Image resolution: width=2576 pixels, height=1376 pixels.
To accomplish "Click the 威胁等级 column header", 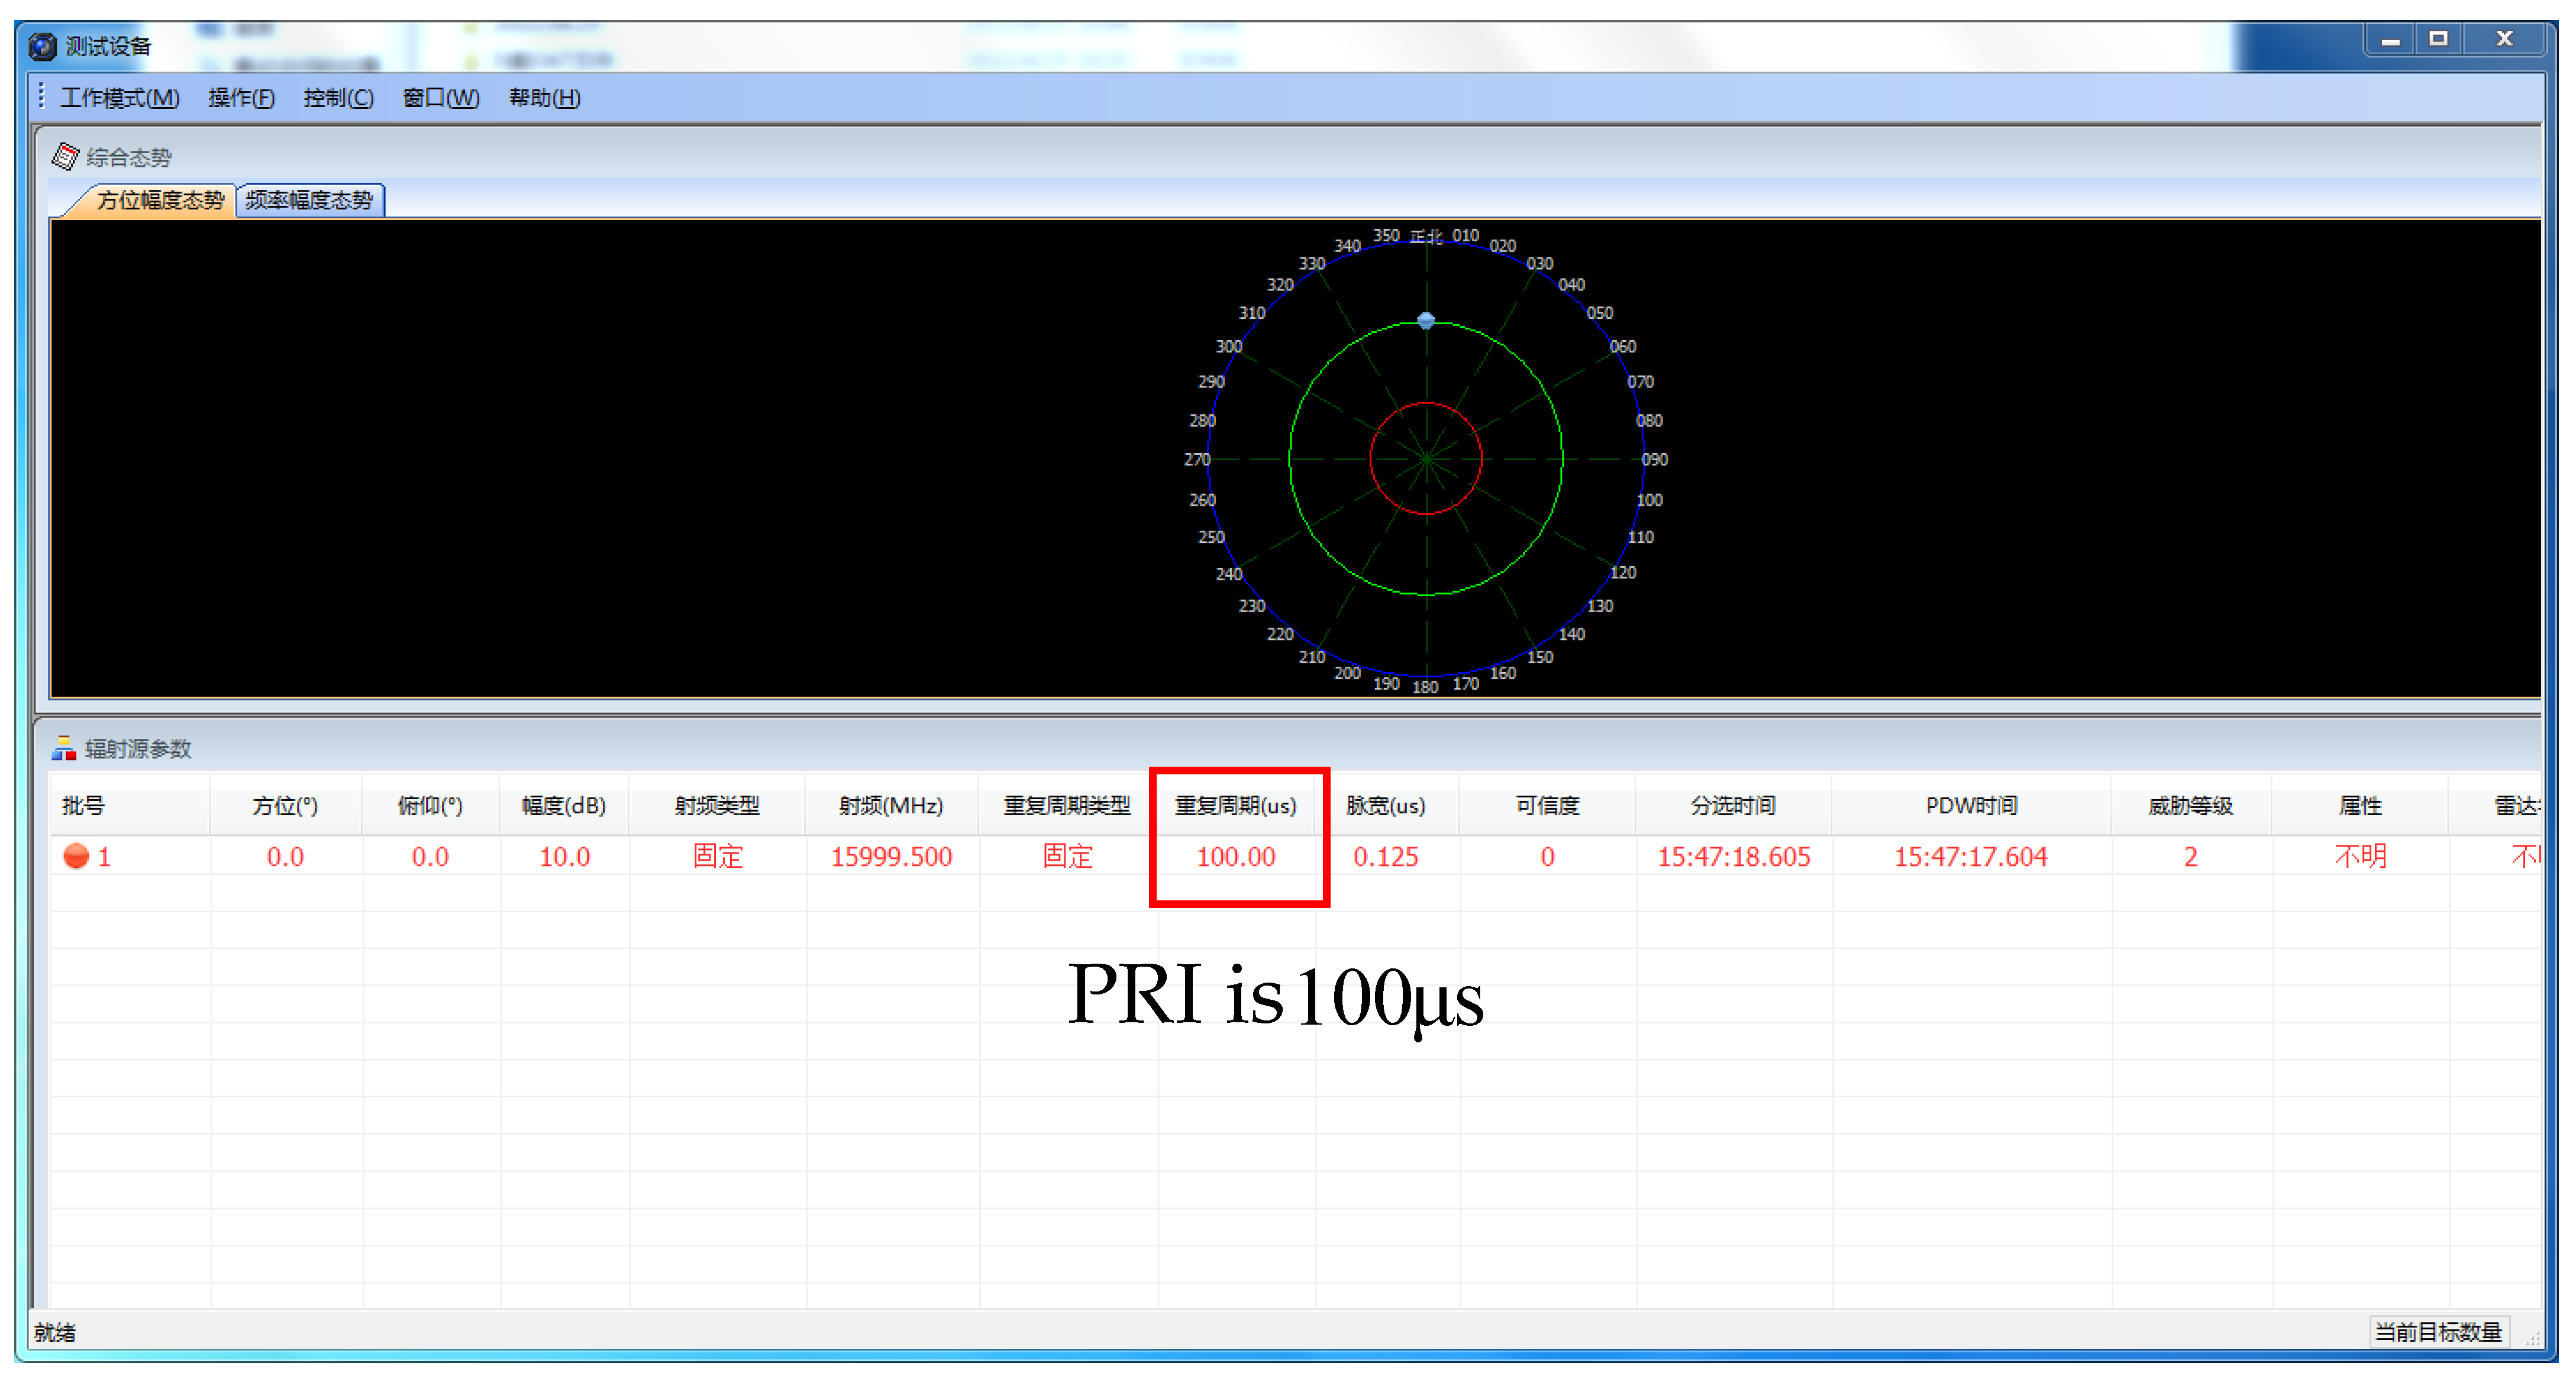I will [x=2190, y=805].
